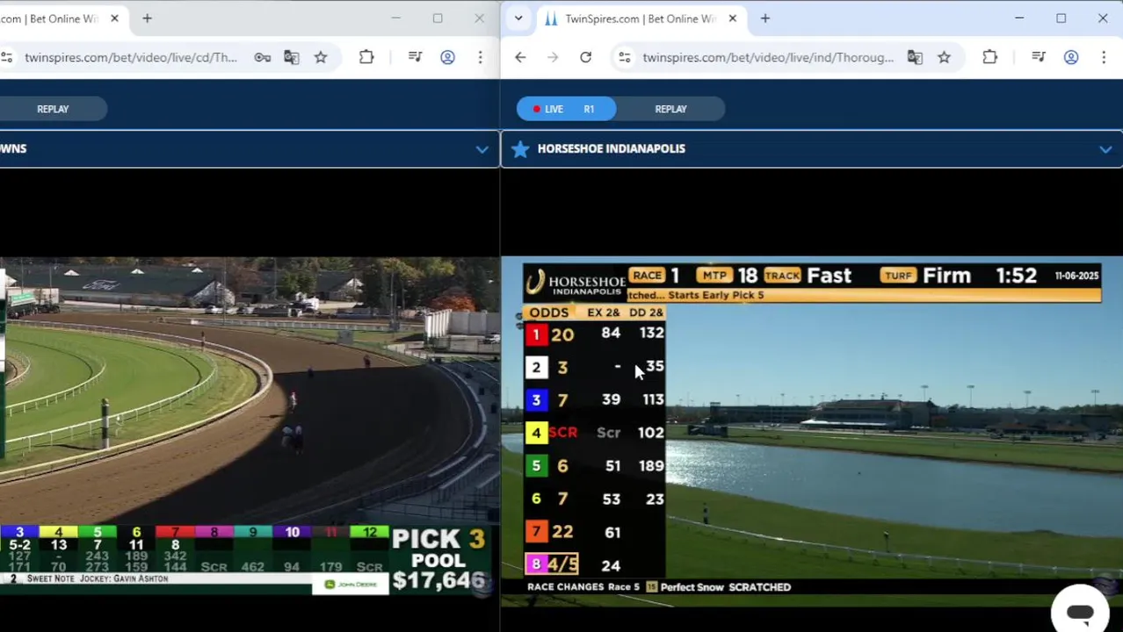Image resolution: width=1123 pixels, height=632 pixels.
Task: Minimize the right browser window
Action: [x=1019, y=18]
